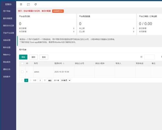This screenshot has height=130, width=162.
Task: Click the orange 查看配置方法 button
Action: pyautogui.click(x=58, y=11)
